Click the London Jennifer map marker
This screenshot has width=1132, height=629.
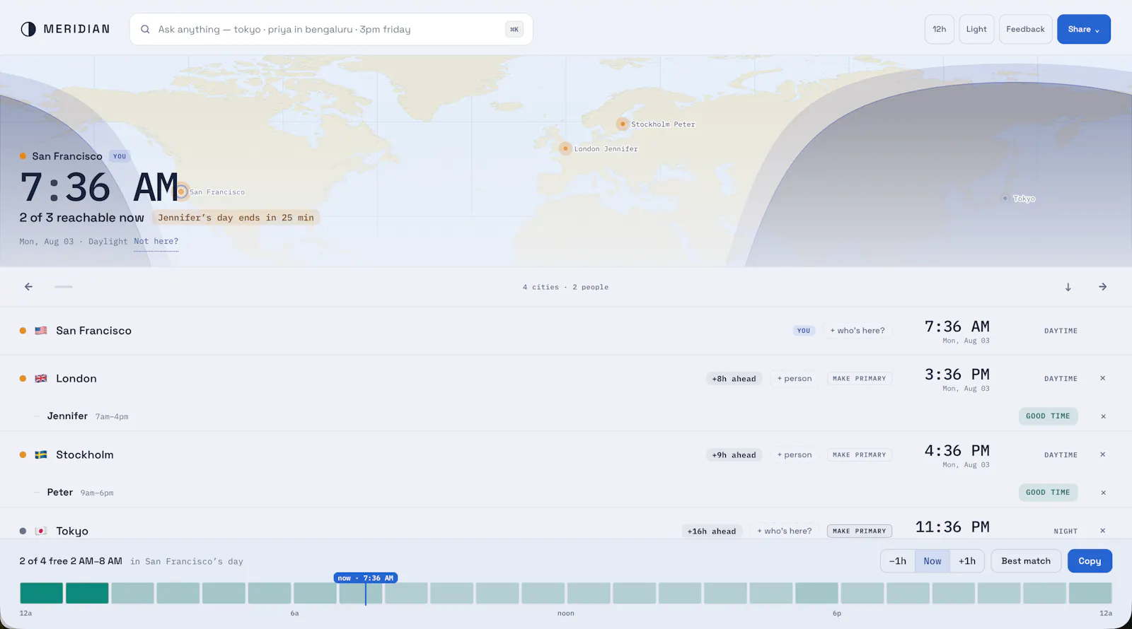pos(565,149)
